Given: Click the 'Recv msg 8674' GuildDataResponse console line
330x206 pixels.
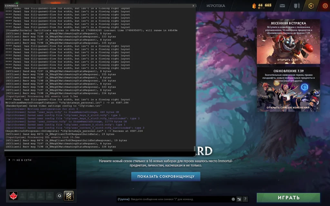Looking at the screenshot, I should 66,140.
